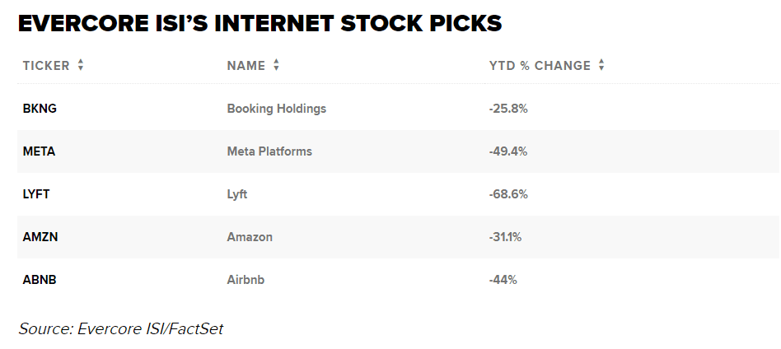Click the Lyft company name
This screenshot has width=781, height=349.
point(237,194)
